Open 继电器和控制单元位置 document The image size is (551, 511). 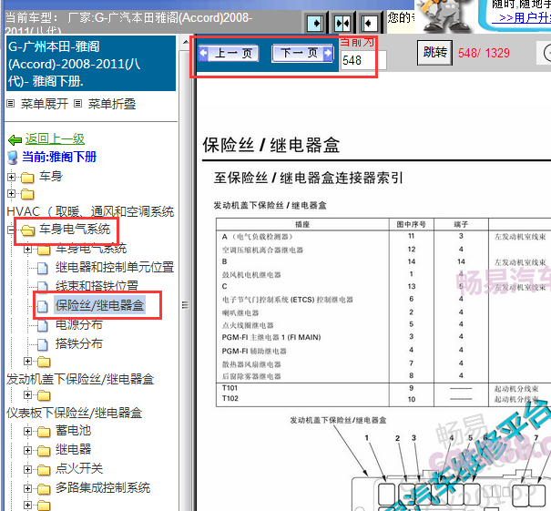(115, 267)
